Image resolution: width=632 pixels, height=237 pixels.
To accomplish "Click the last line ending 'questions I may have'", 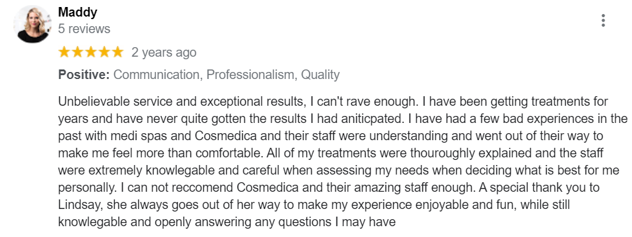I will [227, 222].
